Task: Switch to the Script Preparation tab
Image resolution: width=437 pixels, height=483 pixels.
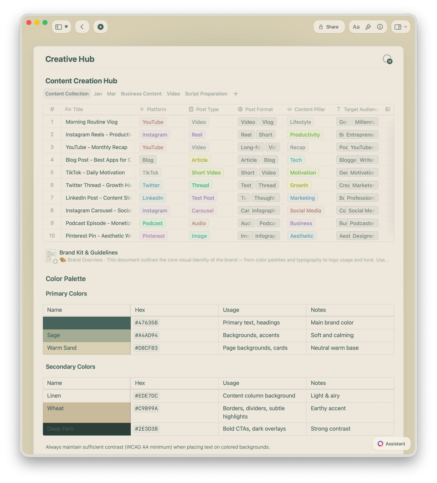Action: tap(206, 94)
